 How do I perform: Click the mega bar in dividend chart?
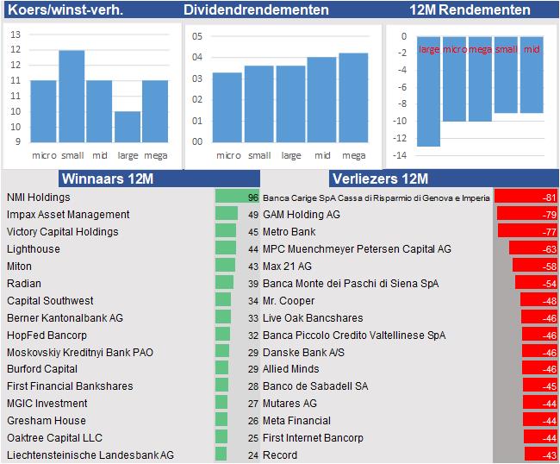pos(353,97)
